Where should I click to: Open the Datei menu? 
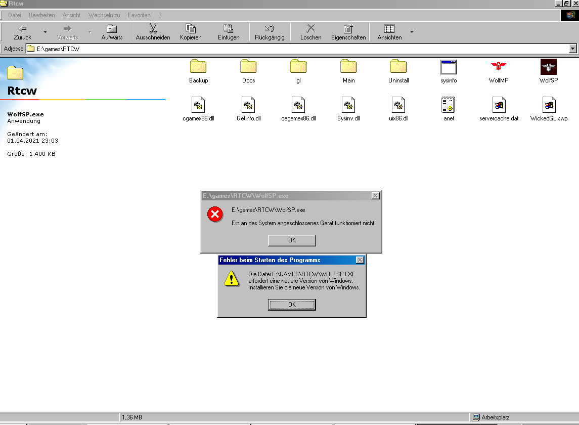pyautogui.click(x=14, y=15)
